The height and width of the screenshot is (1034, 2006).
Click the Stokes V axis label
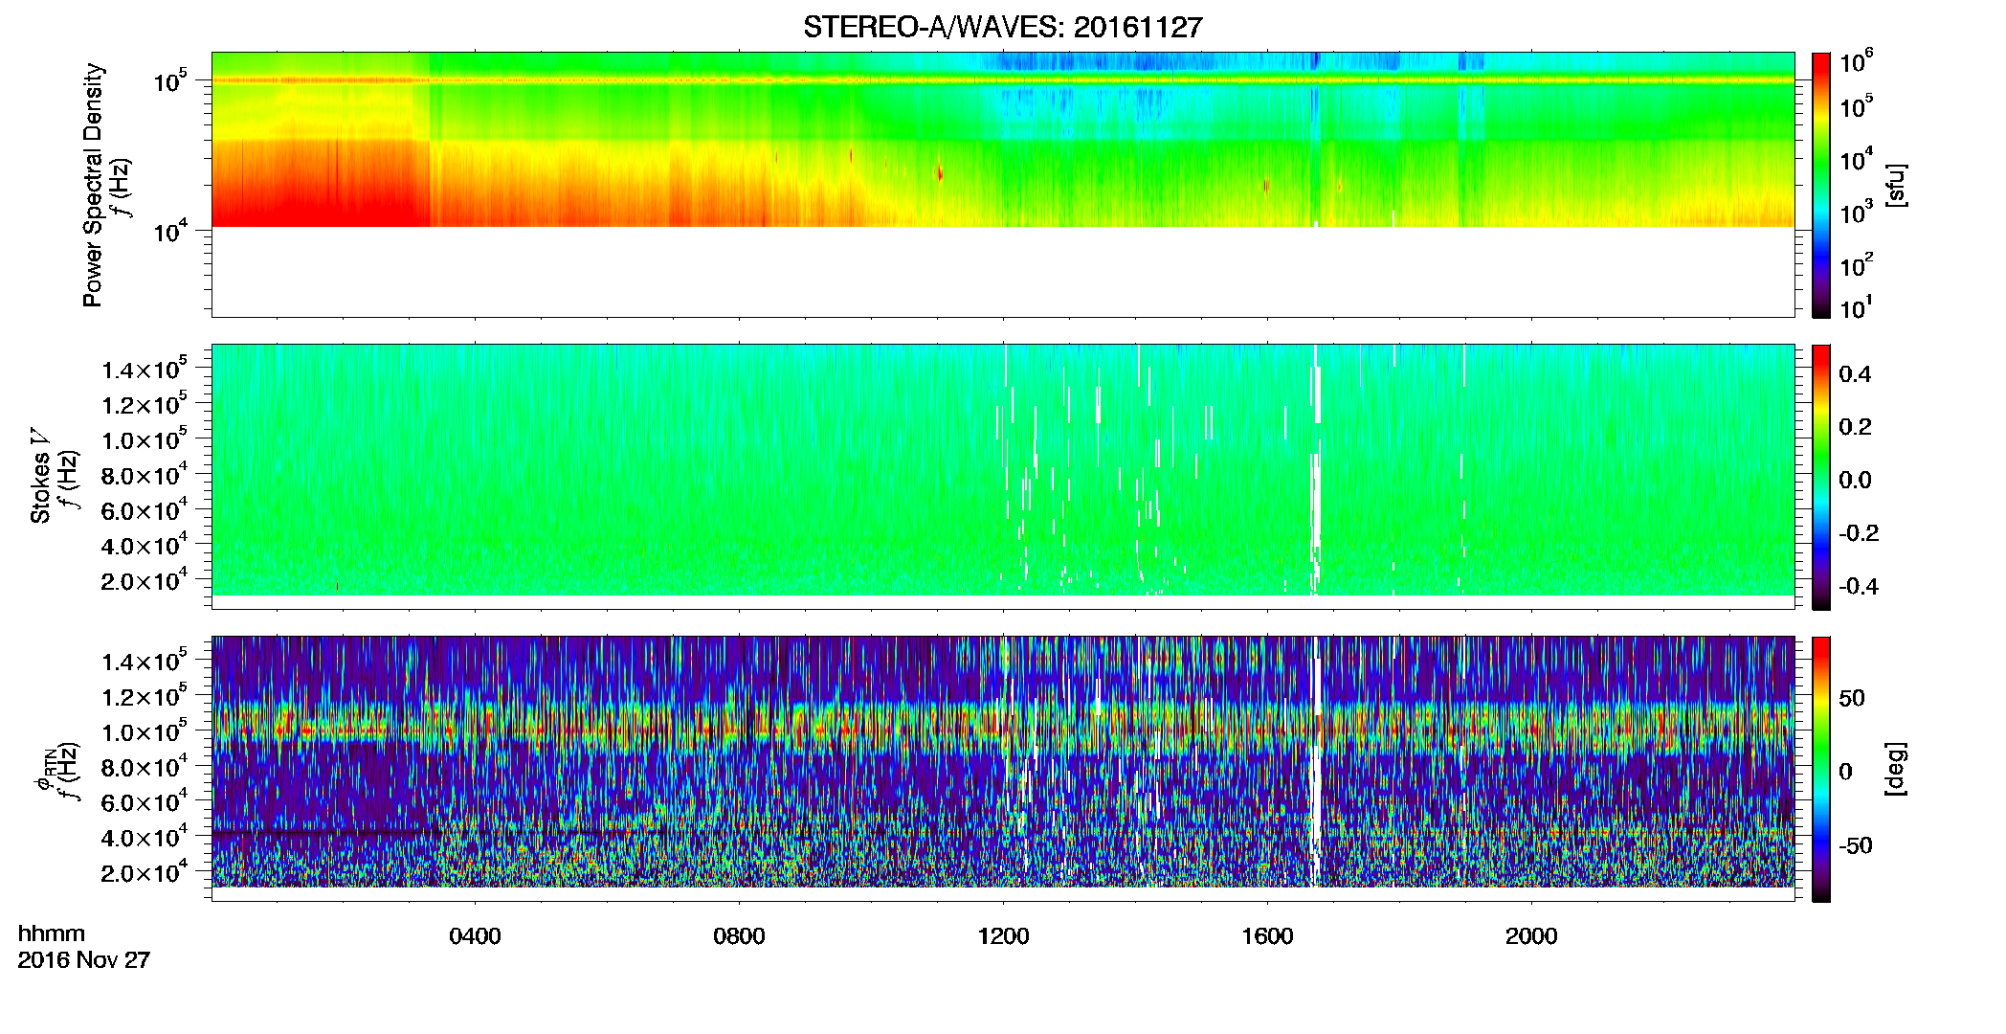[x=40, y=476]
